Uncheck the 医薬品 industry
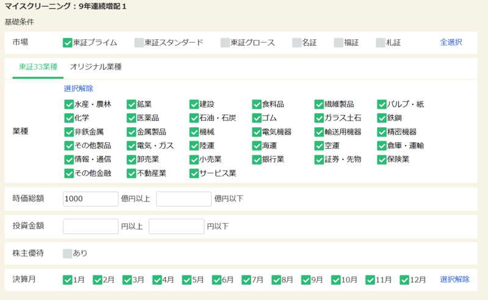 click(131, 118)
